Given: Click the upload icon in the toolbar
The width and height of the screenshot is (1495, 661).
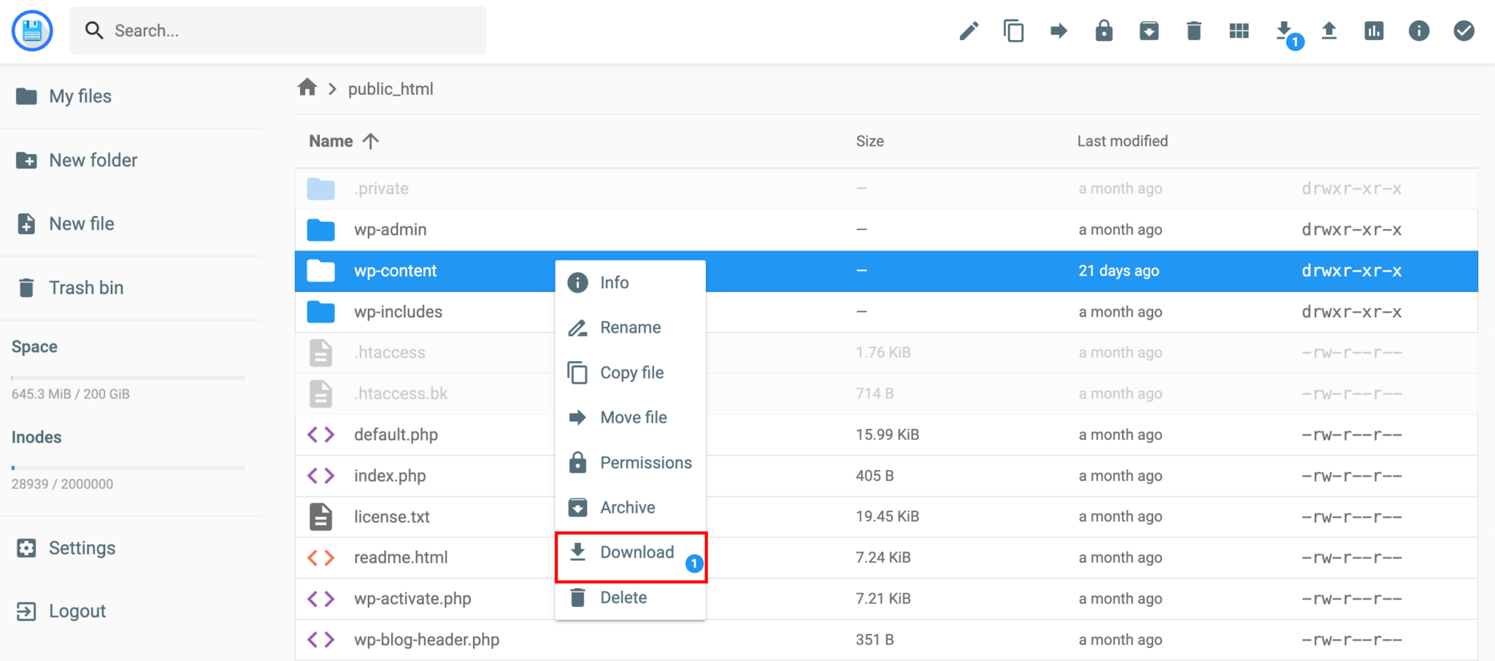Looking at the screenshot, I should 1329,31.
